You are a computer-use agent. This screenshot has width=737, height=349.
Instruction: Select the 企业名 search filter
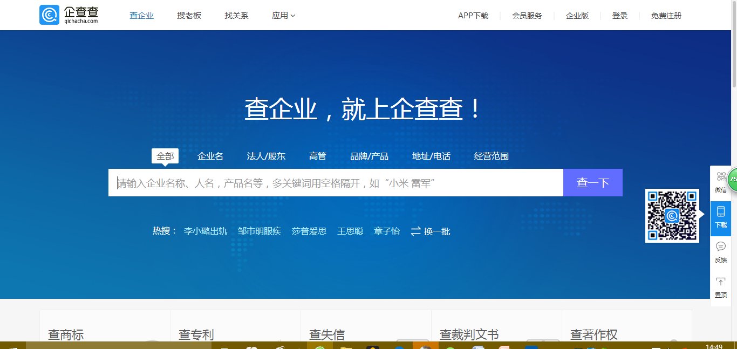coord(210,156)
